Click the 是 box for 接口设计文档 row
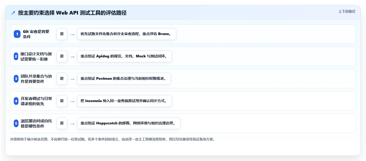This screenshot has height=161, width=366. [62, 56]
